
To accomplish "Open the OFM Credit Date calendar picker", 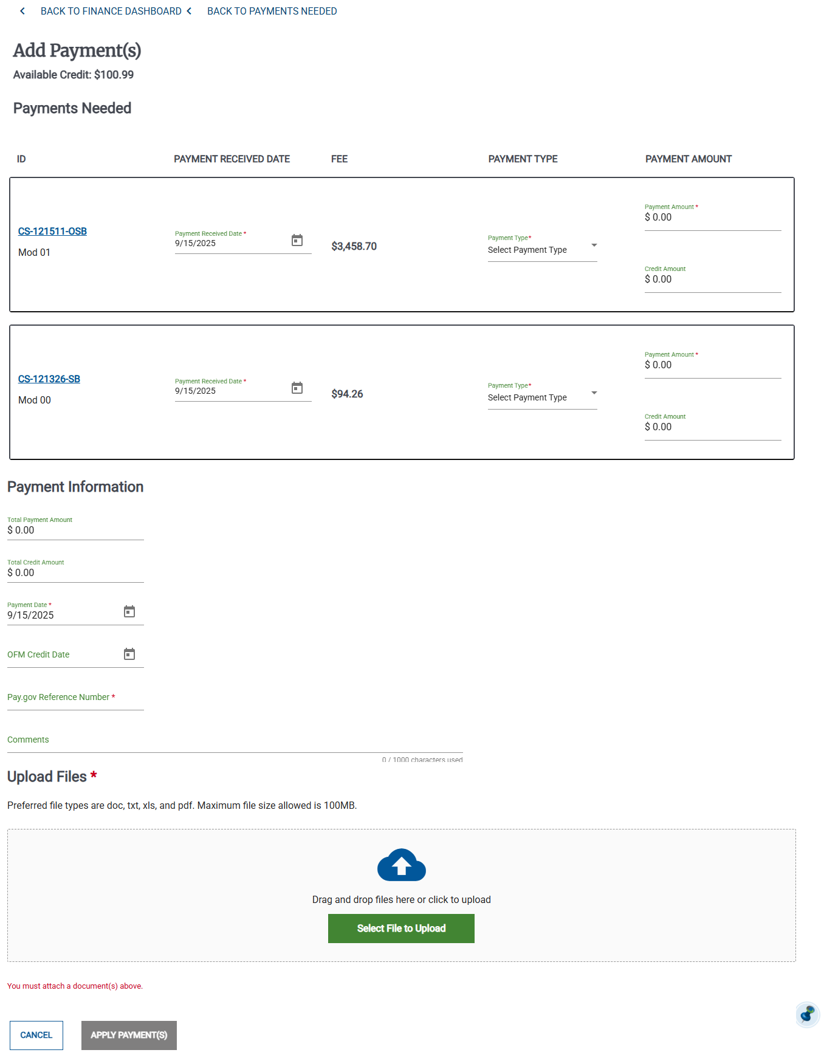I will pyautogui.click(x=129, y=654).
